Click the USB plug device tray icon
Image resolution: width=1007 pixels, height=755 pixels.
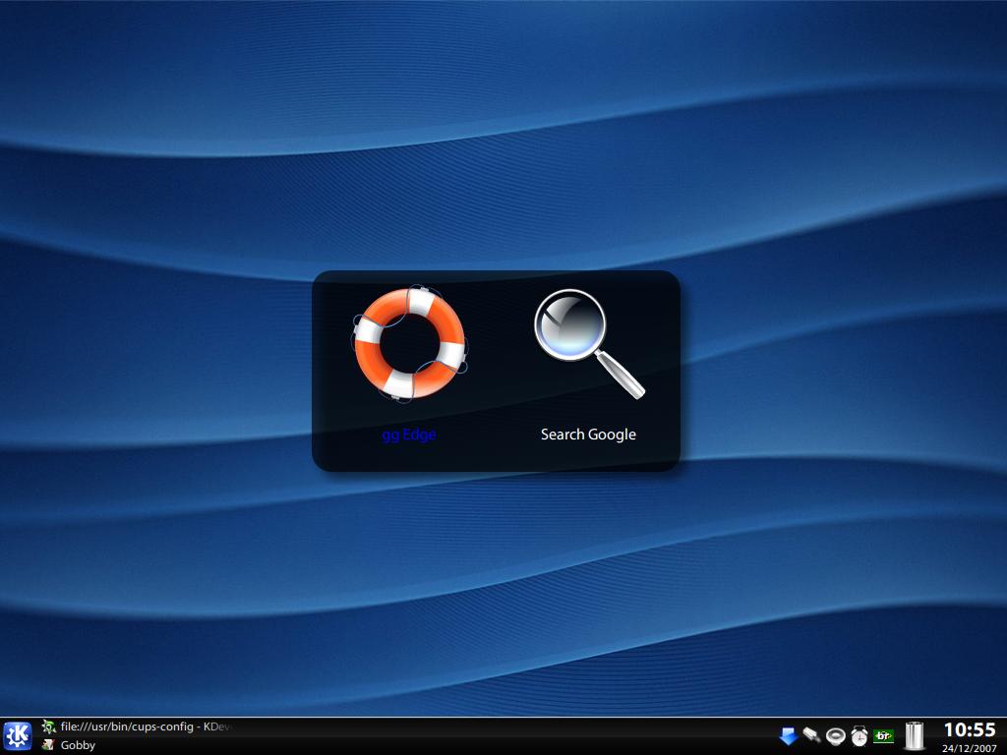tap(811, 735)
